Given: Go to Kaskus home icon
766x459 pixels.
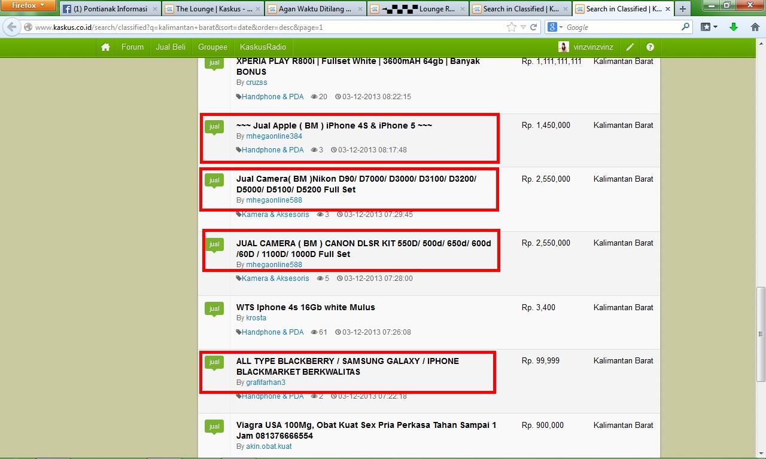Looking at the screenshot, I should (105, 47).
